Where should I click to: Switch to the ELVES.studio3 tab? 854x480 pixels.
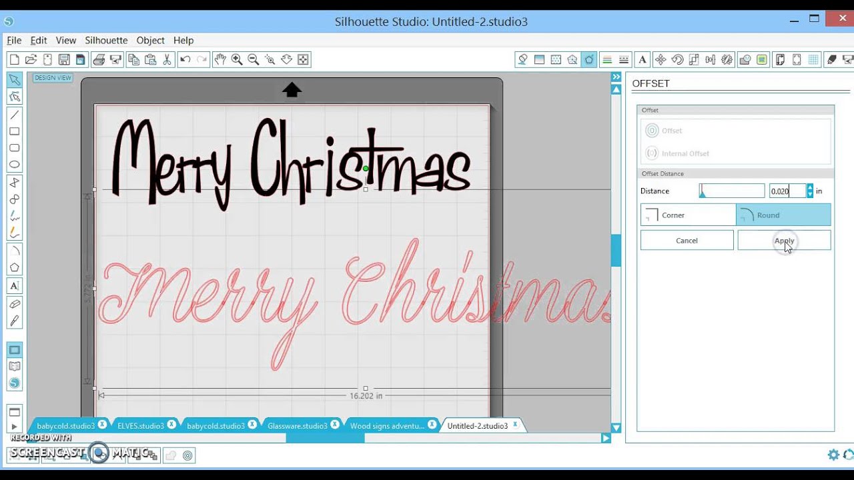141,425
